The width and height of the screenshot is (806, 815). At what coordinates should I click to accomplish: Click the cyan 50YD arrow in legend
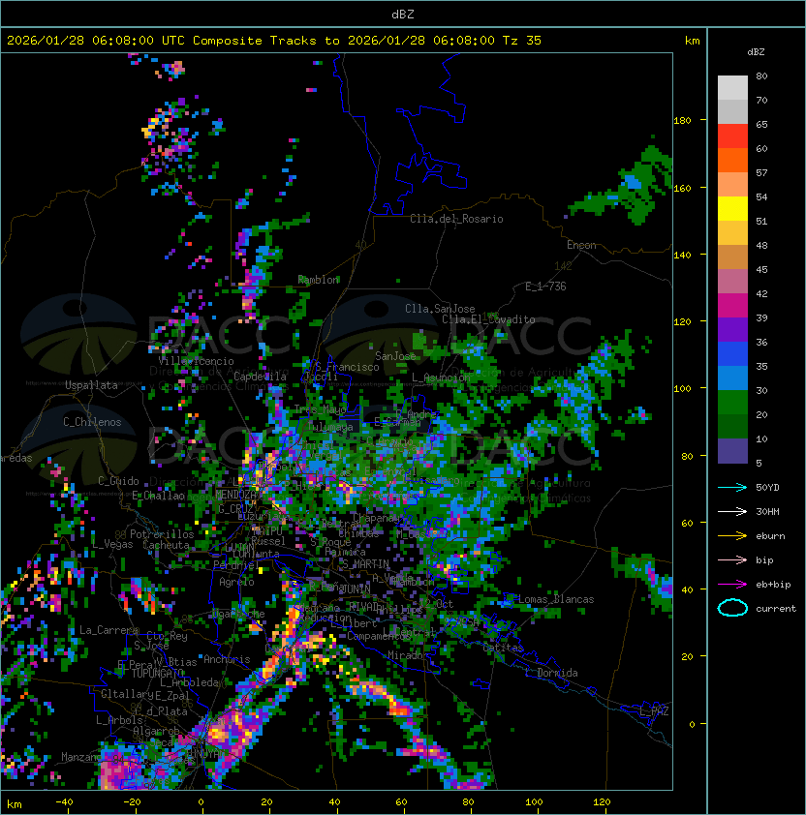[x=732, y=488]
